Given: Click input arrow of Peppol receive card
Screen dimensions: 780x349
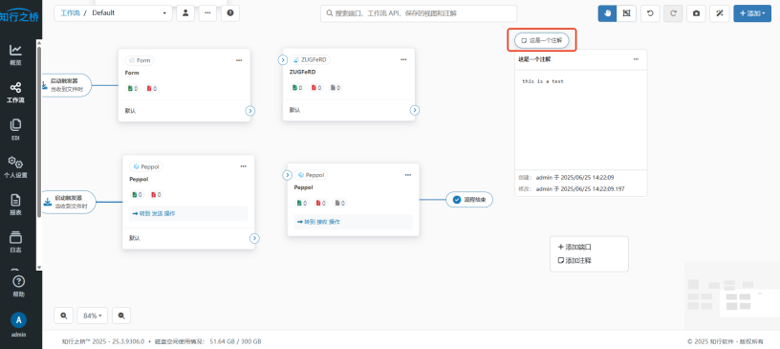Looking at the screenshot, I should [287, 175].
